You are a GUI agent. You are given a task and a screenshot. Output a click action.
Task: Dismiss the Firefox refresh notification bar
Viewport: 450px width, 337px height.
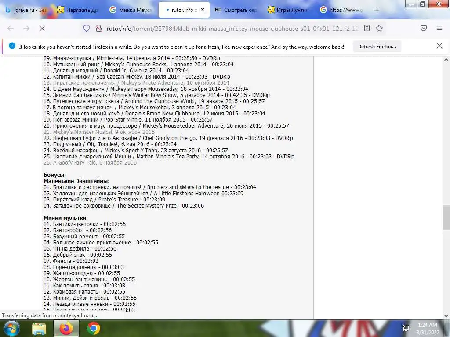(439, 46)
